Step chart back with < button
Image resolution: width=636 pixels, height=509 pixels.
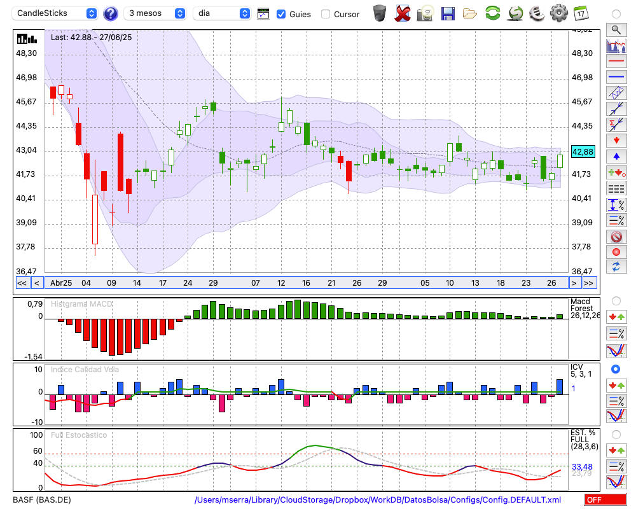[x=36, y=283]
